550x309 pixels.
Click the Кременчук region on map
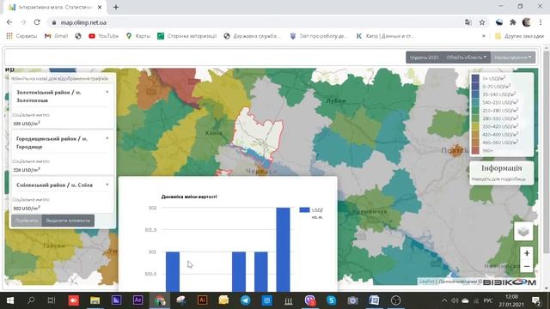click(370, 211)
